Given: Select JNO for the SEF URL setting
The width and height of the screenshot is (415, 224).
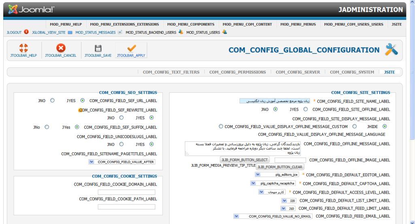Looking at the screenshot, I should (52, 100).
